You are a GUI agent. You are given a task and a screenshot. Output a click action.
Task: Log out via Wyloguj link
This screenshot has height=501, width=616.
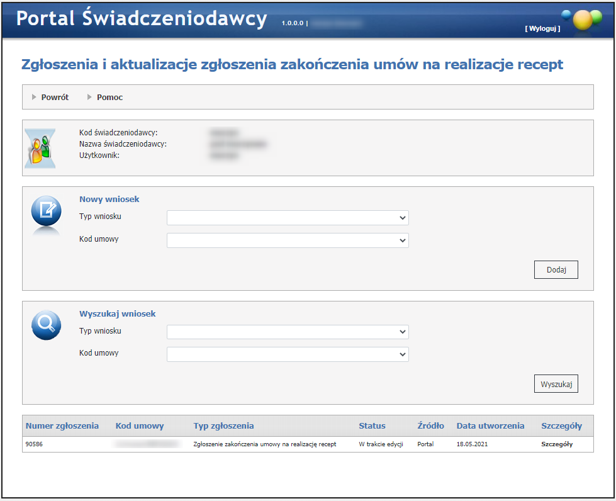point(542,29)
